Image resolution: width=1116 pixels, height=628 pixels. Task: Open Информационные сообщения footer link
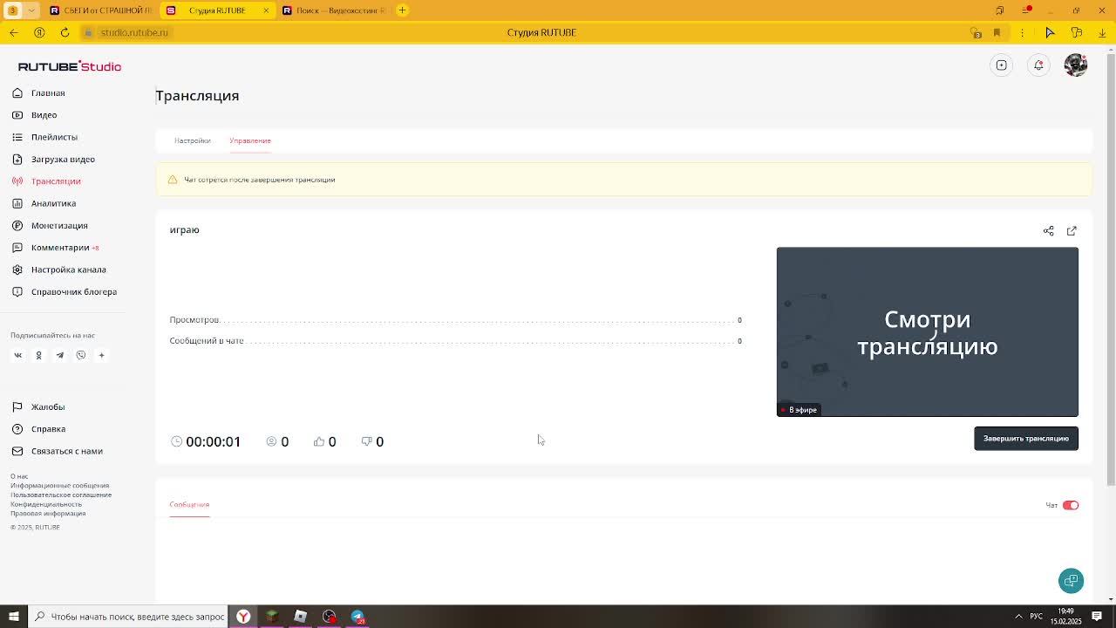[59, 486]
